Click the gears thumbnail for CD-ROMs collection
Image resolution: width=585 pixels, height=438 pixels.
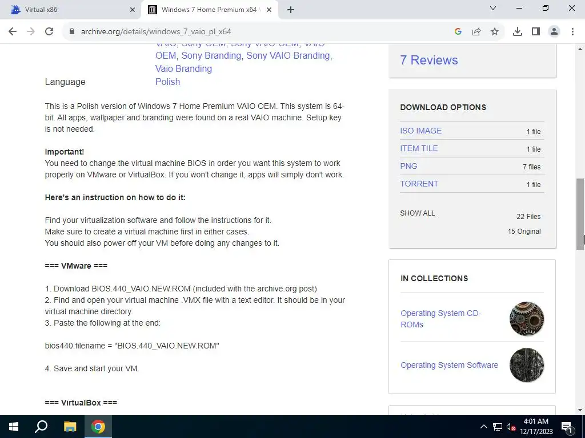526,319
